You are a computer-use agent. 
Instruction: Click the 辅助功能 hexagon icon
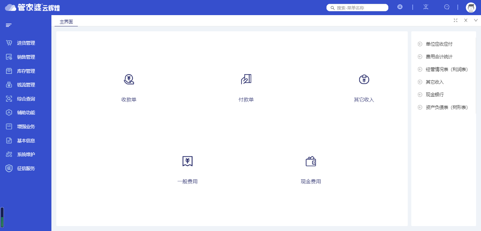click(x=9, y=113)
